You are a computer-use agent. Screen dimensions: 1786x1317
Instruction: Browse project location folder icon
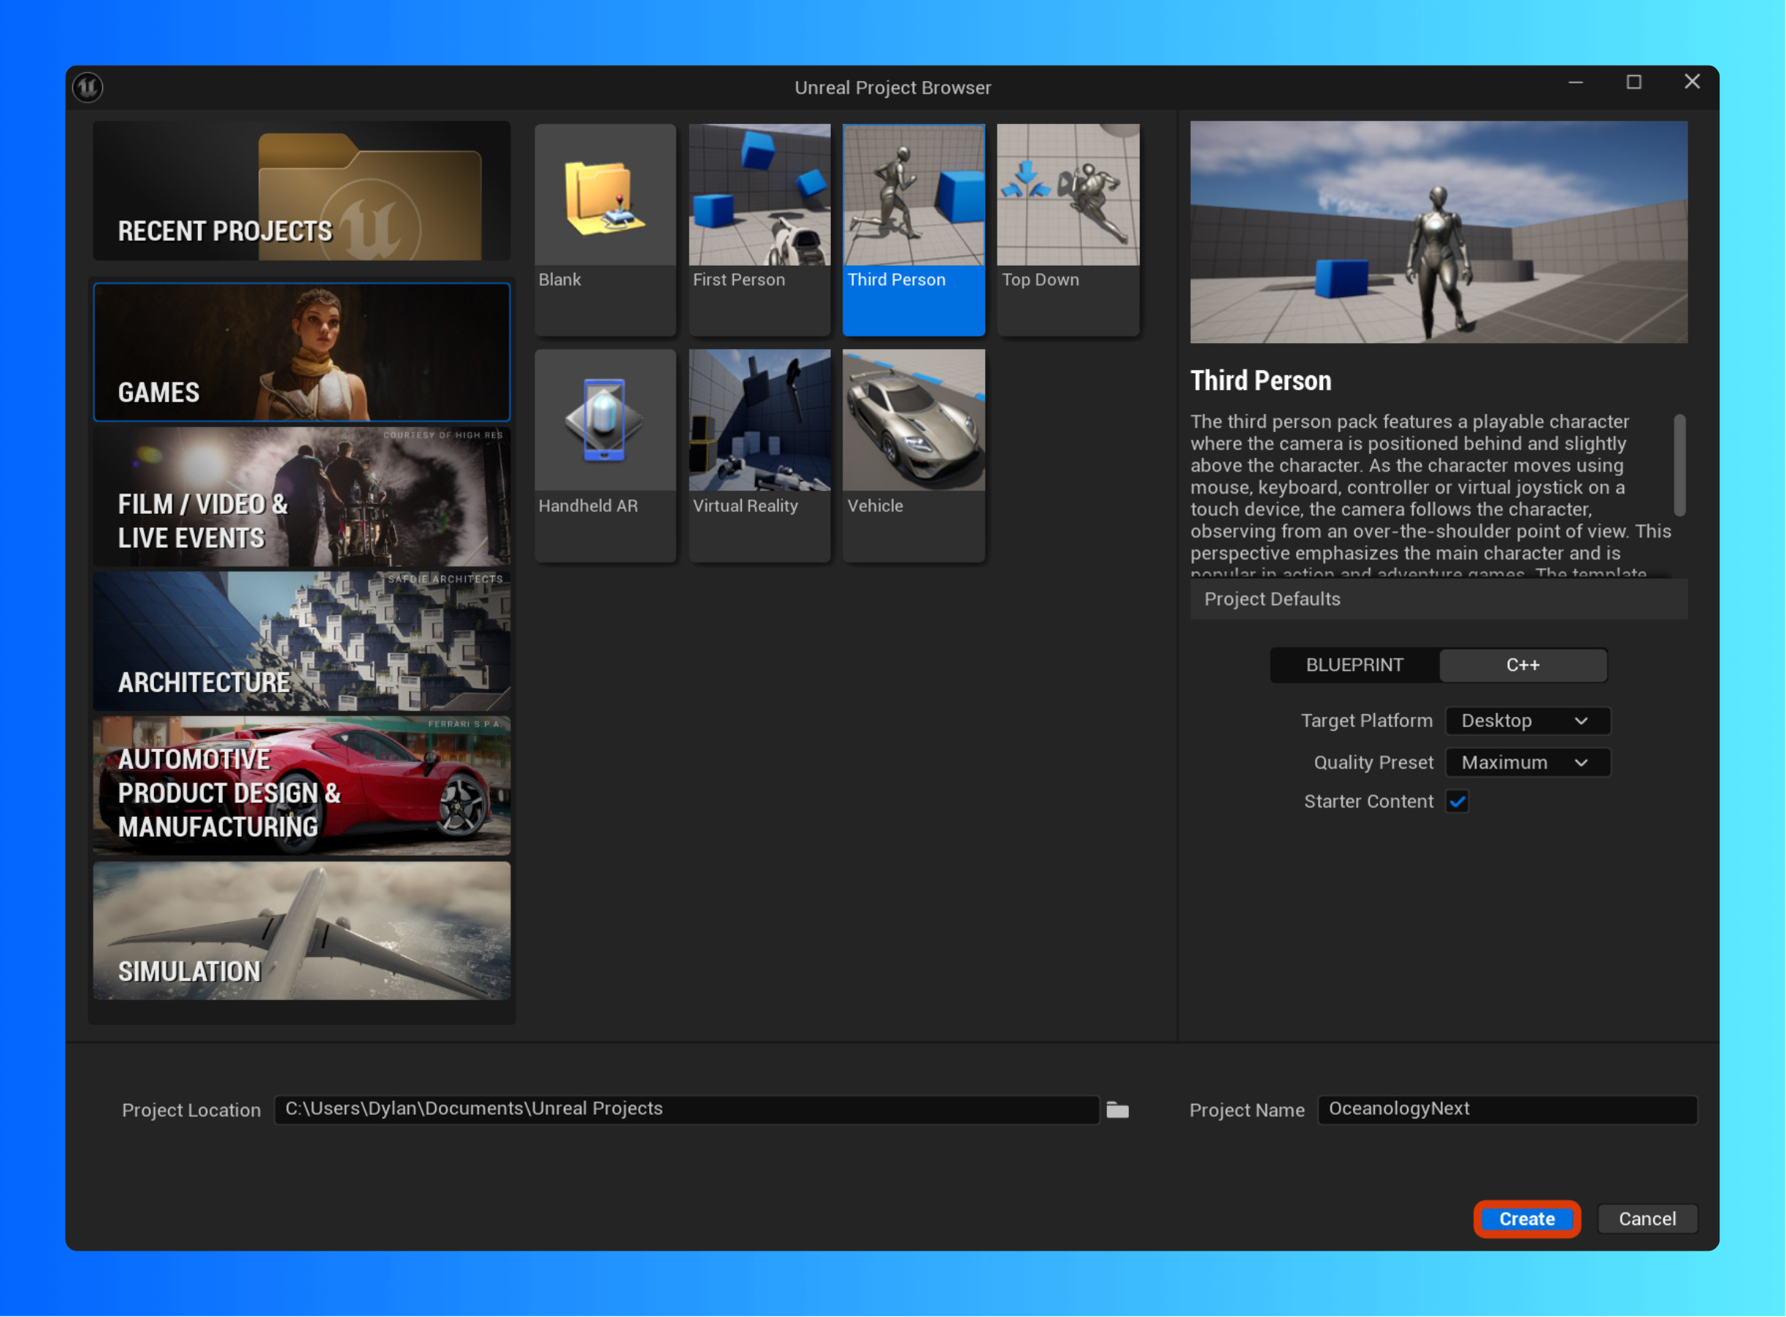click(1118, 1110)
